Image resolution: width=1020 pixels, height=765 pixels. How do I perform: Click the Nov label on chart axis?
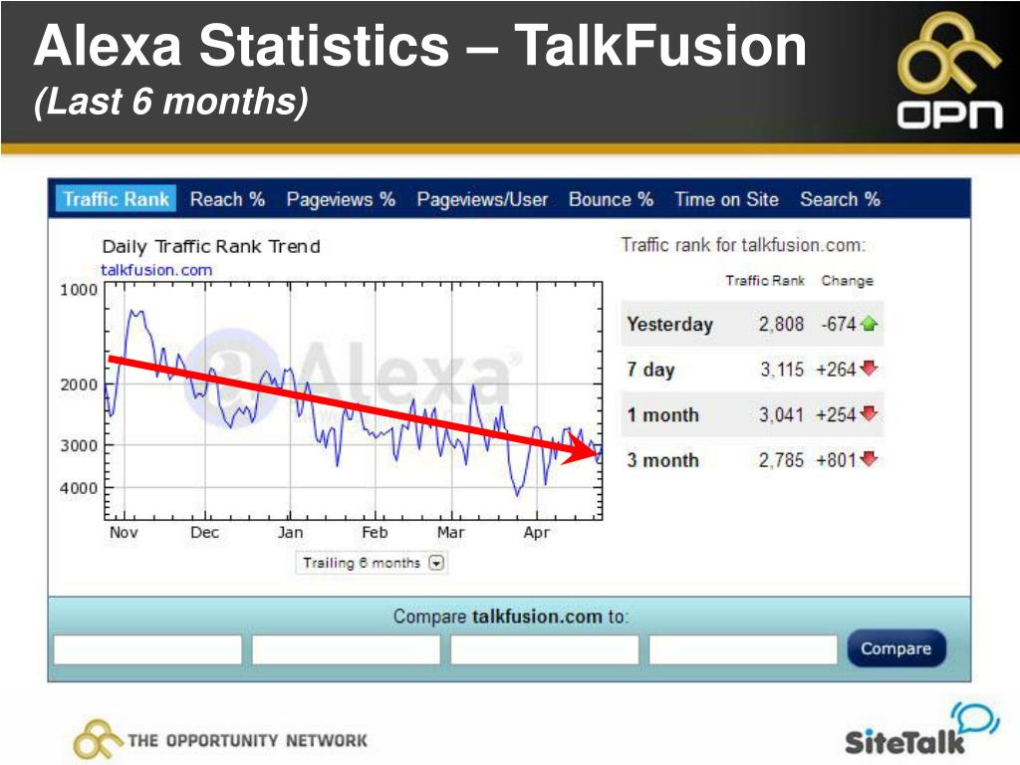point(124,532)
